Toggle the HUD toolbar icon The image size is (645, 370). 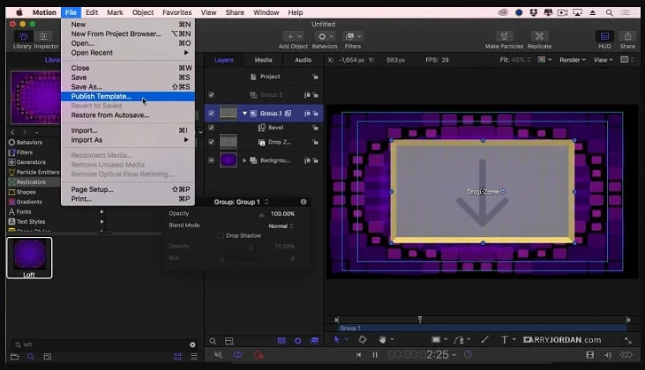(604, 36)
